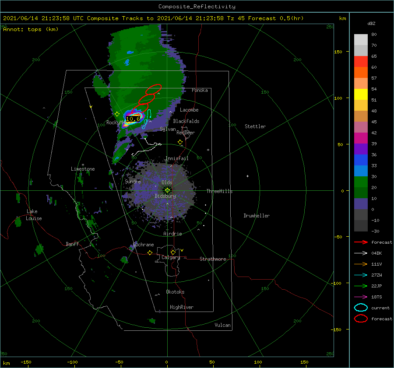
Task: Click the light gray 80 dBZ swatch
Action: coord(361,39)
